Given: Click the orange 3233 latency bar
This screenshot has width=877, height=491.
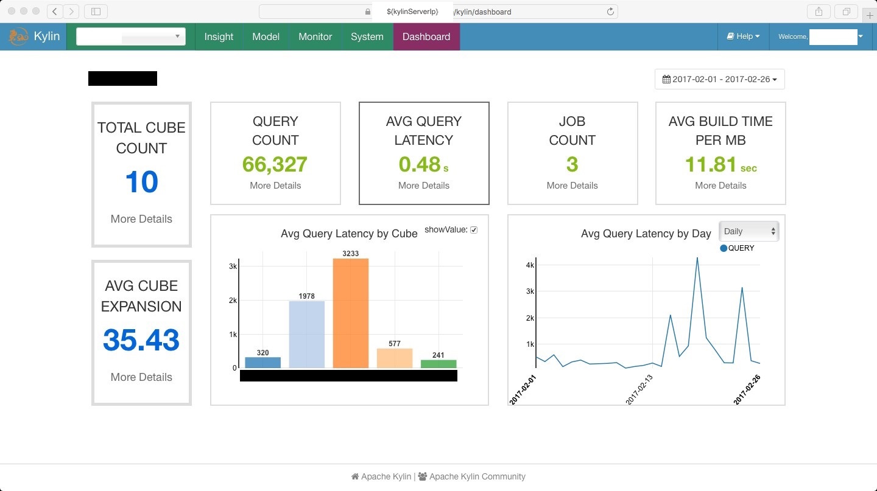Looking at the screenshot, I should 350,313.
